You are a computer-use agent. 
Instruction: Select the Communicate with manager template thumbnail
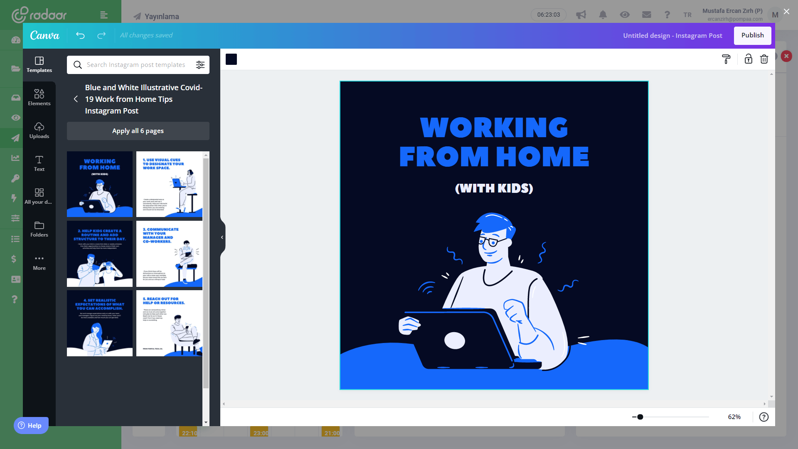169,254
